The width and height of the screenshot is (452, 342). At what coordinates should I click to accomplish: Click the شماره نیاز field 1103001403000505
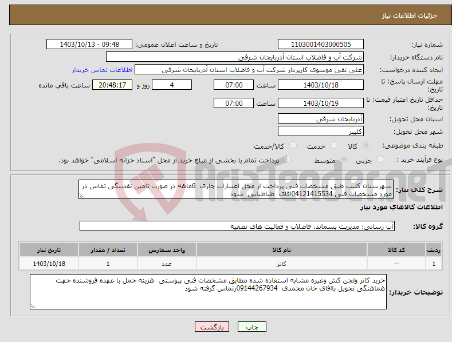point(321,45)
